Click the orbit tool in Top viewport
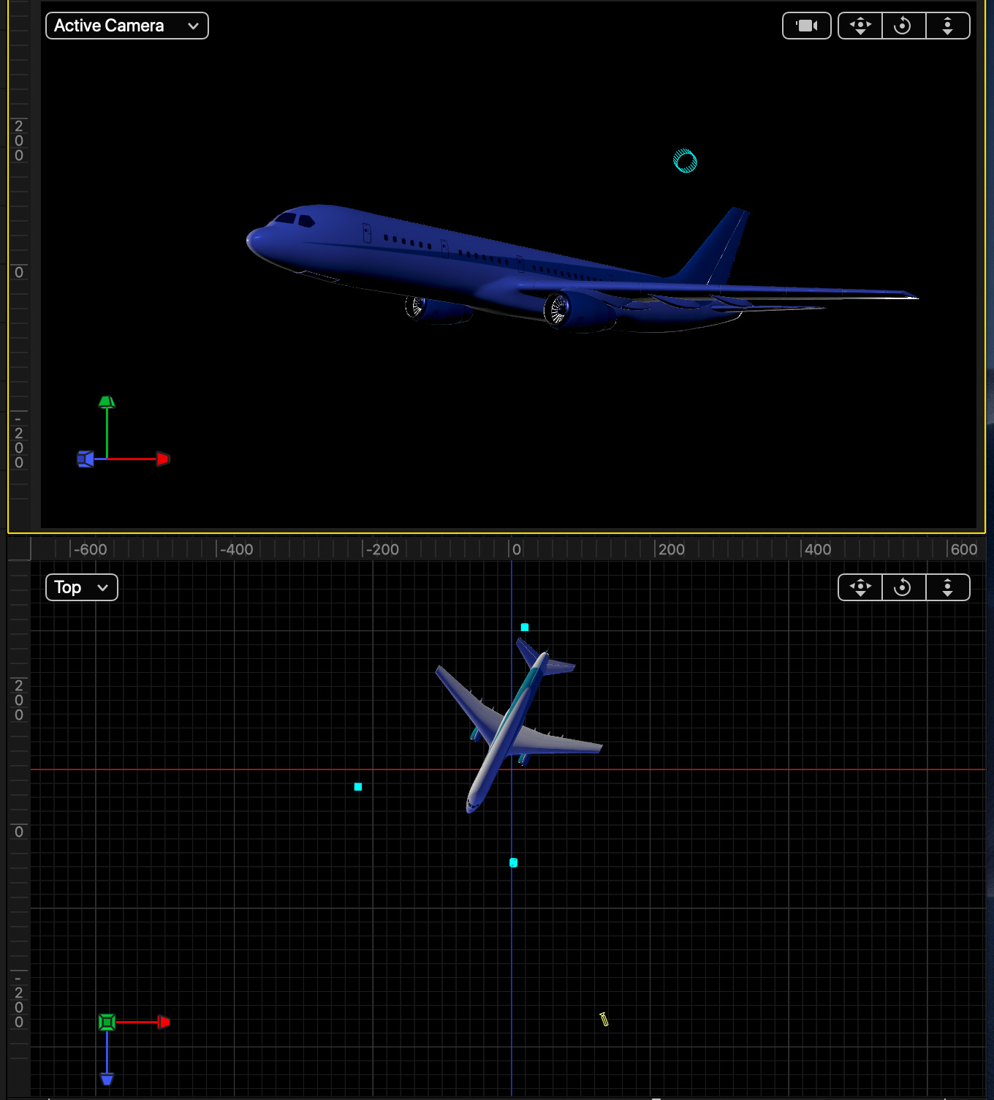This screenshot has height=1100, width=994. tap(903, 587)
